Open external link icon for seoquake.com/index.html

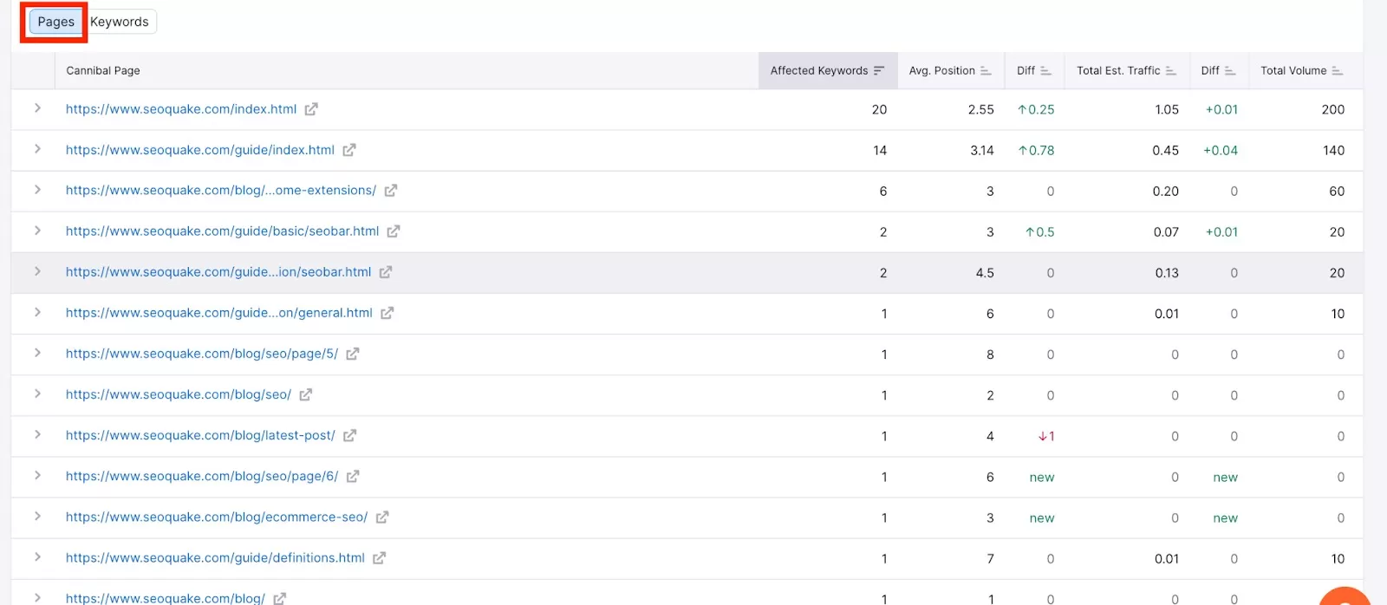point(311,109)
